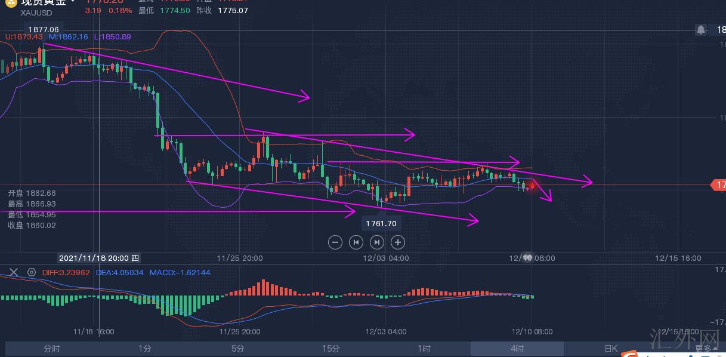Click the XAUUSD symbol code

(36, 13)
